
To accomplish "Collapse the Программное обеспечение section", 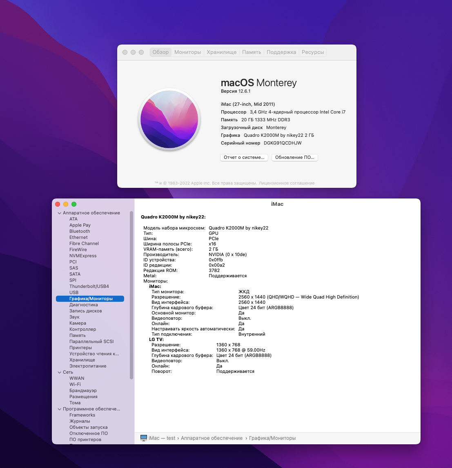I will click(x=59, y=409).
